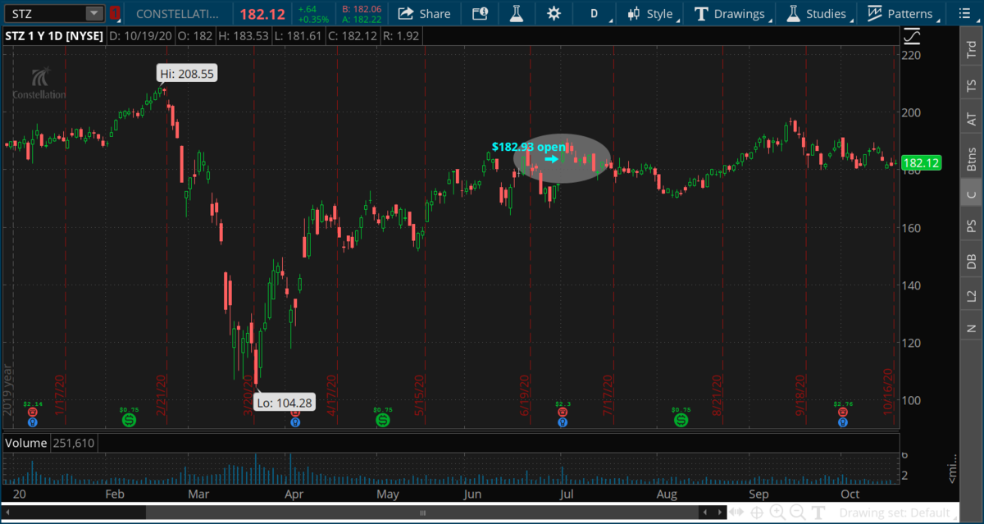Click the Share button
The image size is (984, 524).
425,13
